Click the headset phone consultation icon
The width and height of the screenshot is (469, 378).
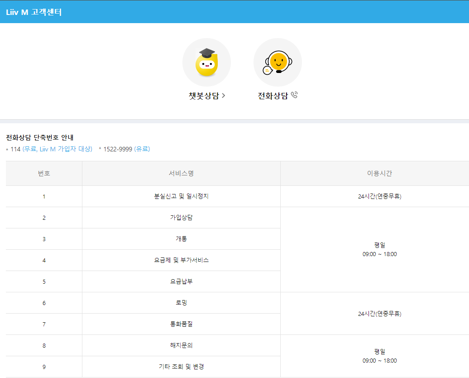(278, 62)
